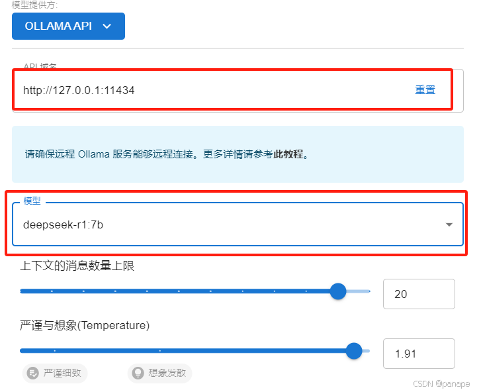Click the context message limit slider handle

click(x=338, y=291)
